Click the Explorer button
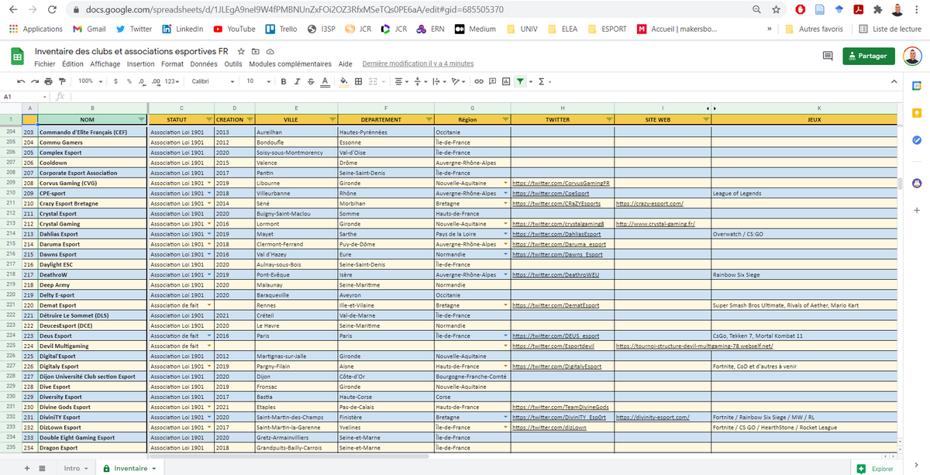Screen dimensions: 930x475 click(x=876, y=469)
